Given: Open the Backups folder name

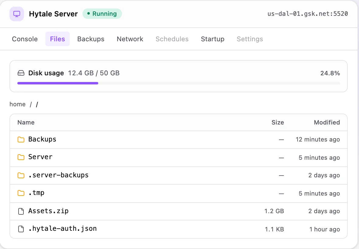Looking at the screenshot, I should [x=42, y=139].
